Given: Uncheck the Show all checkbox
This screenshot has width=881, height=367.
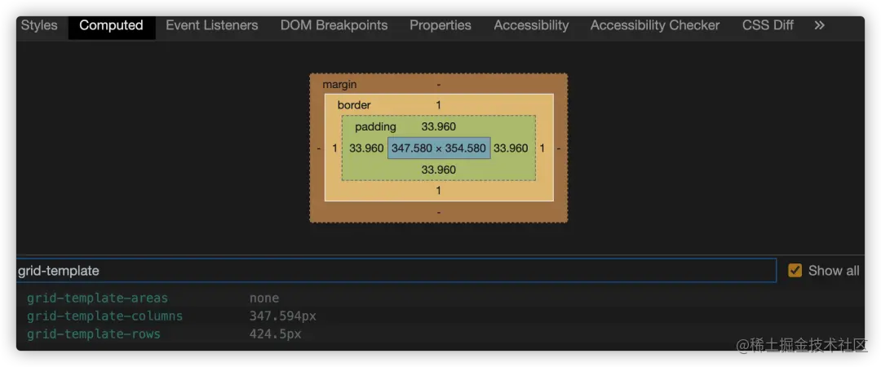Looking at the screenshot, I should (x=795, y=270).
